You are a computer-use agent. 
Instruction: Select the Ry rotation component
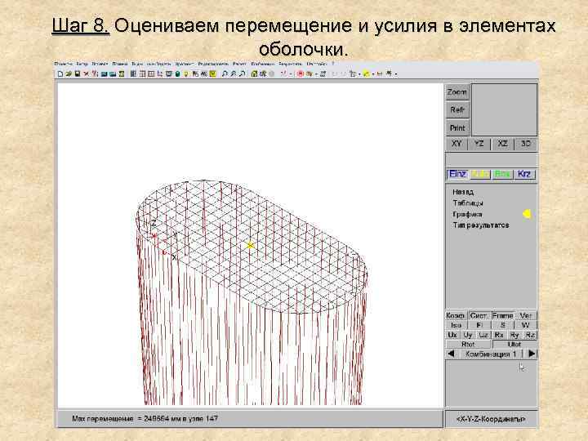pyautogui.click(x=514, y=335)
